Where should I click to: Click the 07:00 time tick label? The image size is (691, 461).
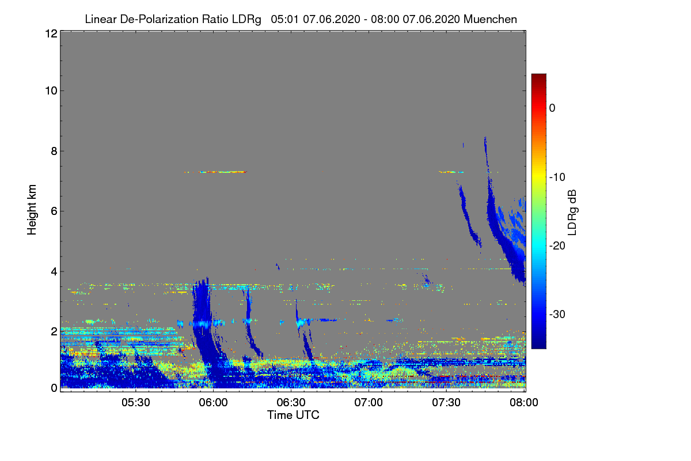coord(369,402)
